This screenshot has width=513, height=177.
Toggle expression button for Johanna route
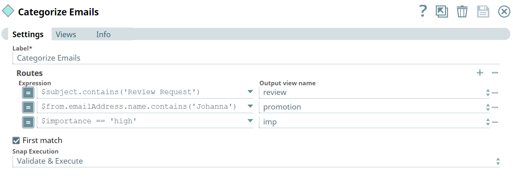(x=28, y=107)
